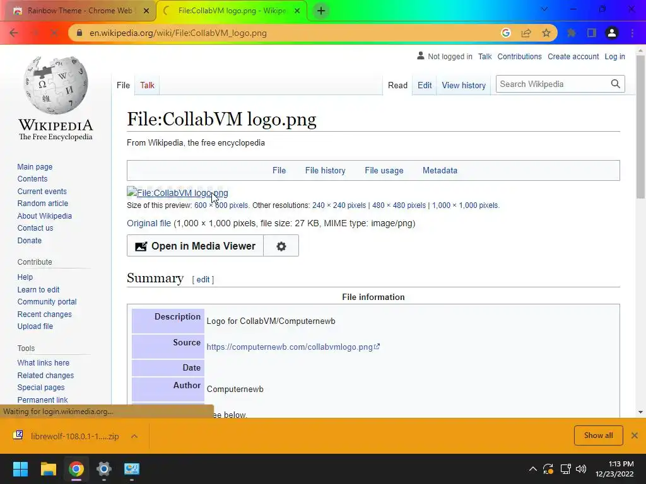This screenshot has width=646, height=484.
Task: Click the magnifier search button in Wikipedia
Action: pyautogui.click(x=616, y=84)
